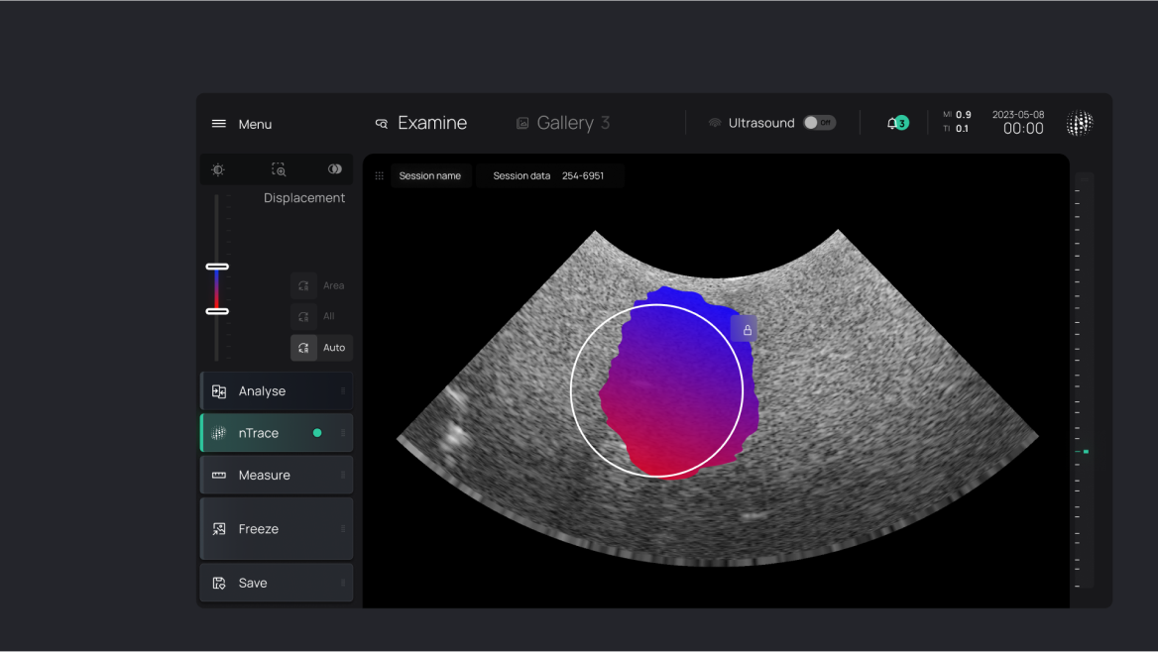Image resolution: width=1158 pixels, height=652 pixels.
Task: Expand the Measure panel
Action: (x=277, y=475)
